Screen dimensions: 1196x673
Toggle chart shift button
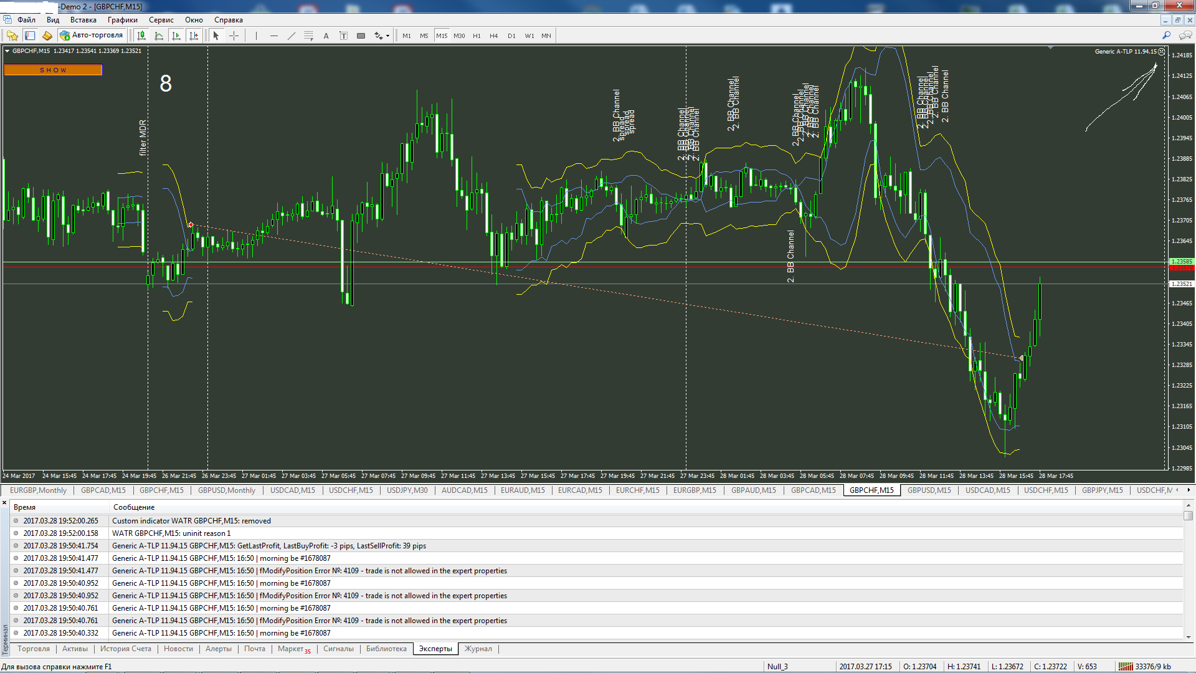point(194,36)
